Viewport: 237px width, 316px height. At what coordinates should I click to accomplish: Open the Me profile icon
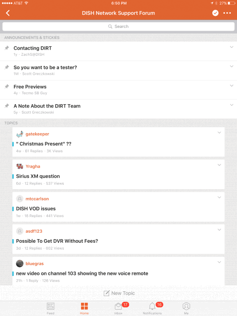186,308
